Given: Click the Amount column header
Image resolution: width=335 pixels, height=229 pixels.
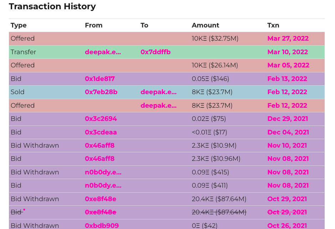Looking at the screenshot, I should coord(205,25).
